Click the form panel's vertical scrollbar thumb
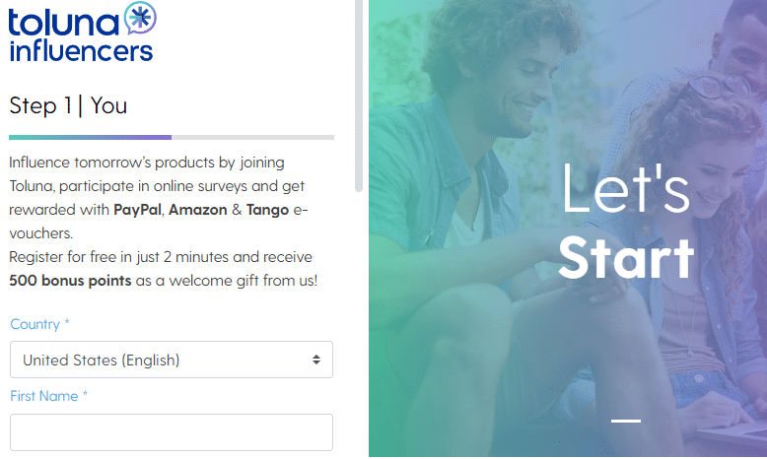This screenshot has width=767, height=459. coord(359,94)
